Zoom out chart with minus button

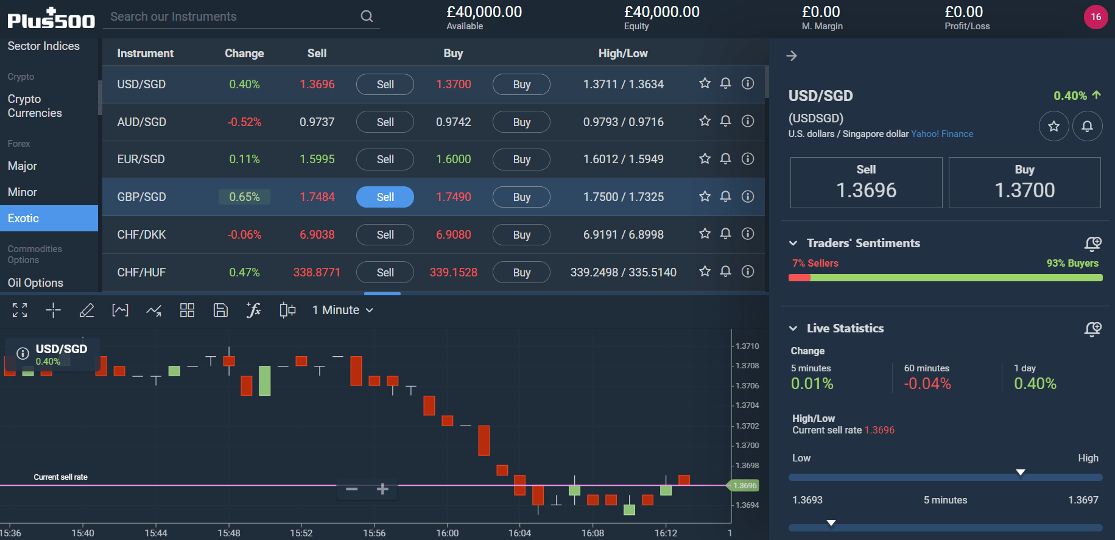pos(351,489)
